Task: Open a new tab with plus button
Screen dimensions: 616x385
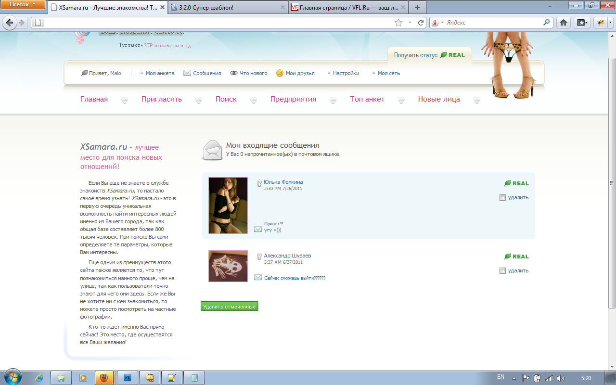Action: (x=417, y=7)
